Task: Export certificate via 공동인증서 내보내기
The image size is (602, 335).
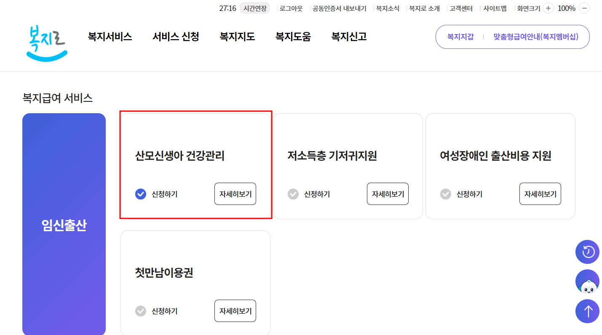Action: tap(339, 8)
